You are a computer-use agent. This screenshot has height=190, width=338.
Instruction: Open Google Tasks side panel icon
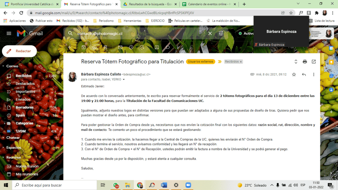331,76
